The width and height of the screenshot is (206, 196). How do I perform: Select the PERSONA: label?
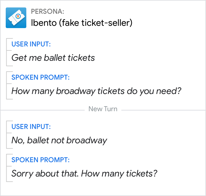(47, 12)
